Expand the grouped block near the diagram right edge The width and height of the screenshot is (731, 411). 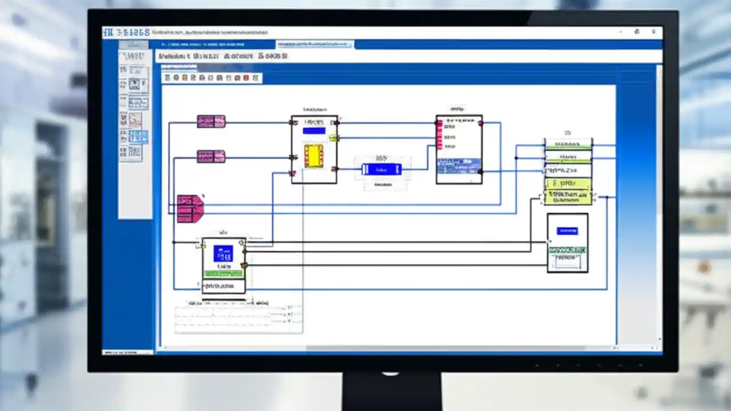point(568,171)
